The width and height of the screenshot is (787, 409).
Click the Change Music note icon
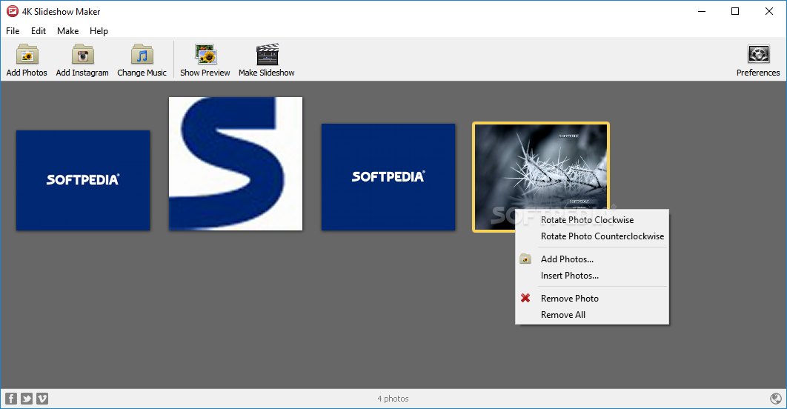[x=142, y=55]
